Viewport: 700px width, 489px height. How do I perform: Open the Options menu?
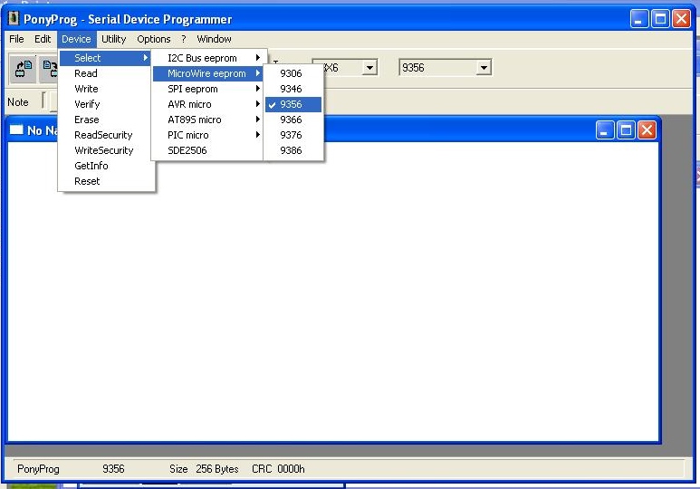tap(154, 39)
